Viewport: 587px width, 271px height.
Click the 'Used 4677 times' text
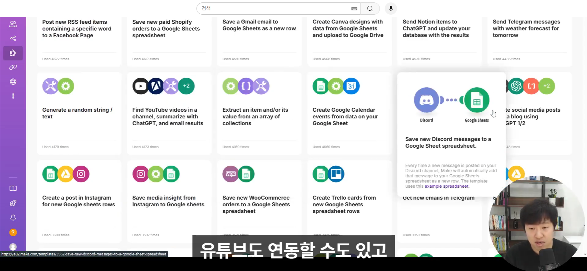(56, 59)
